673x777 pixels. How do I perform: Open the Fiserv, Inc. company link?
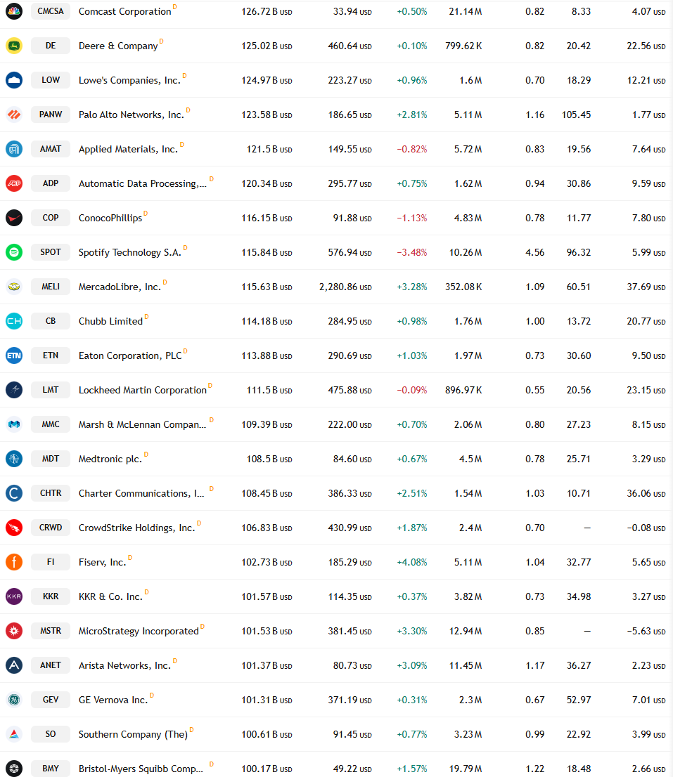click(x=102, y=563)
